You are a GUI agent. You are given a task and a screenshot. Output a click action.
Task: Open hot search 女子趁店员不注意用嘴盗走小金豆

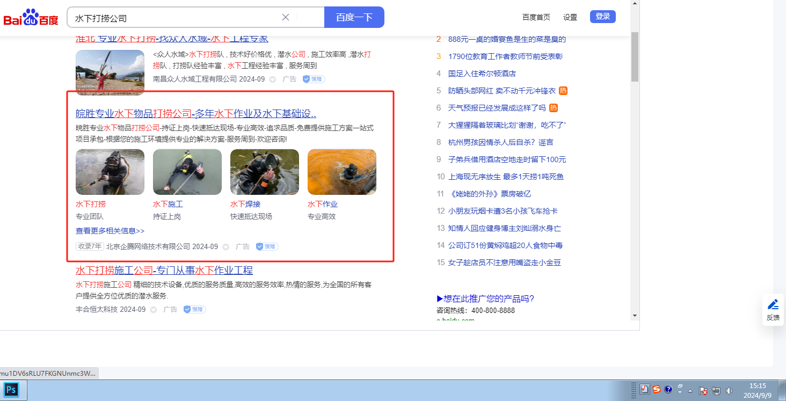tap(505, 263)
